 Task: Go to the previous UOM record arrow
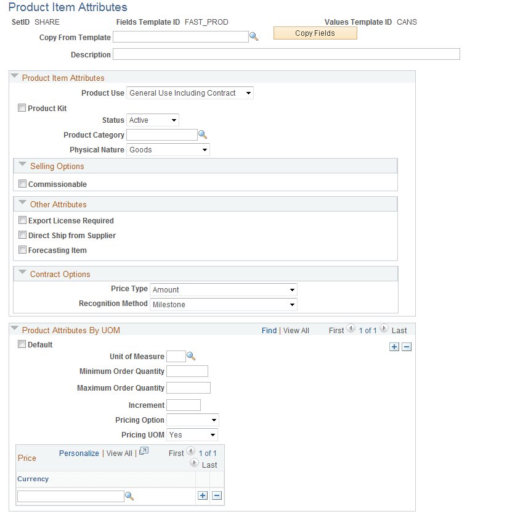click(x=351, y=329)
